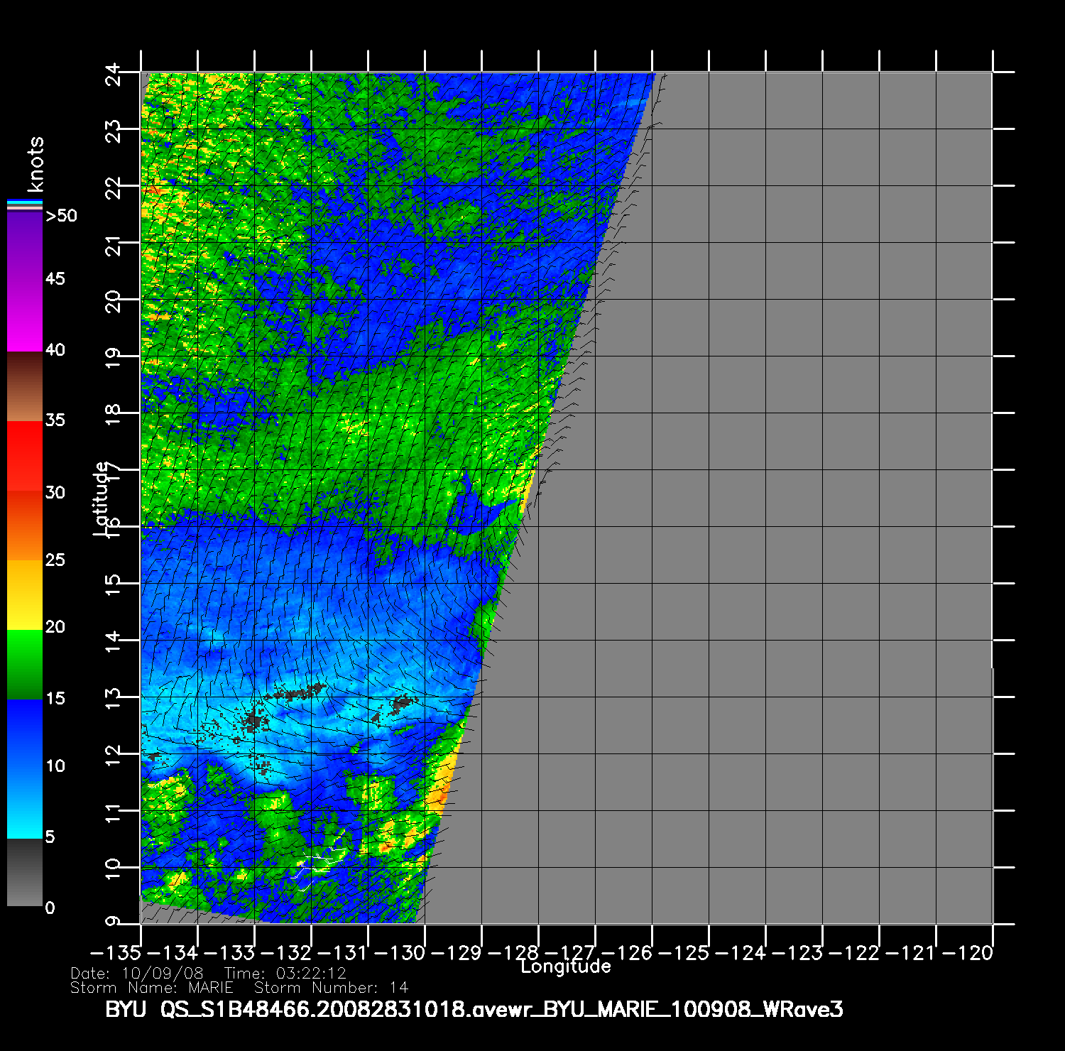Image resolution: width=1065 pixels, height=1051 pixels.
Task: Click the "Storm Name: MARIE" text
Action: (151, 988)
